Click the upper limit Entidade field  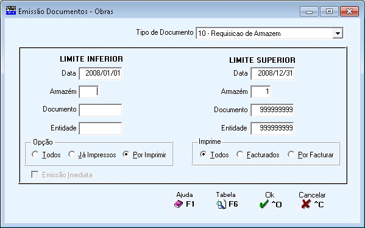[x=272, y=128]
